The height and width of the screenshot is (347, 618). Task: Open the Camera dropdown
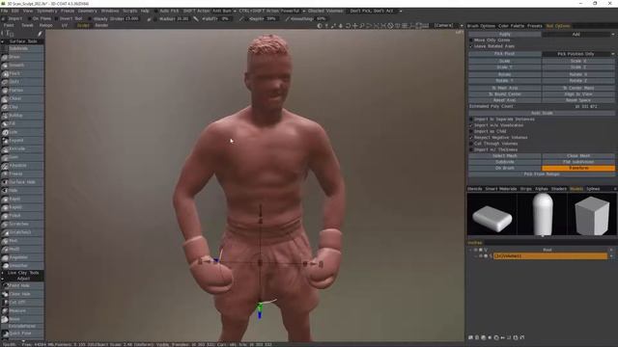click(448, 26)
